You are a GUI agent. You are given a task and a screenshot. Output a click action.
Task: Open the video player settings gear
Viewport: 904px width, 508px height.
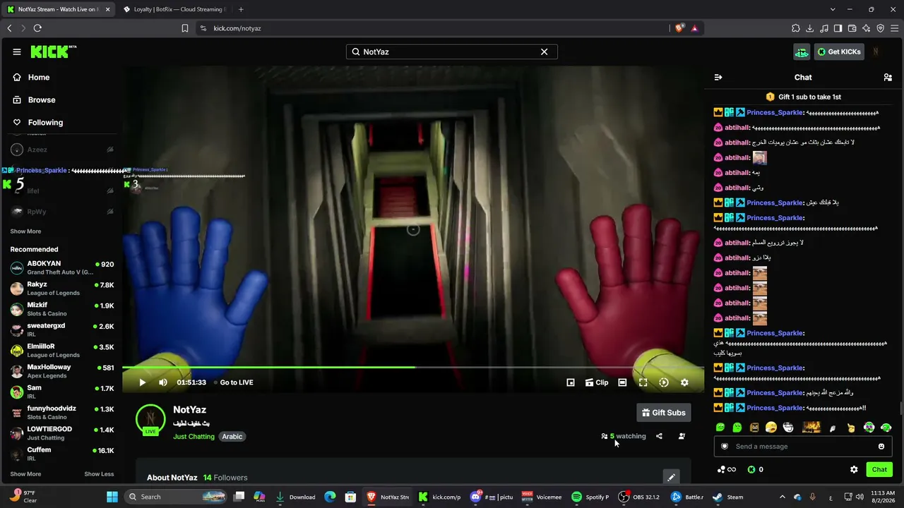click(684, 382)
